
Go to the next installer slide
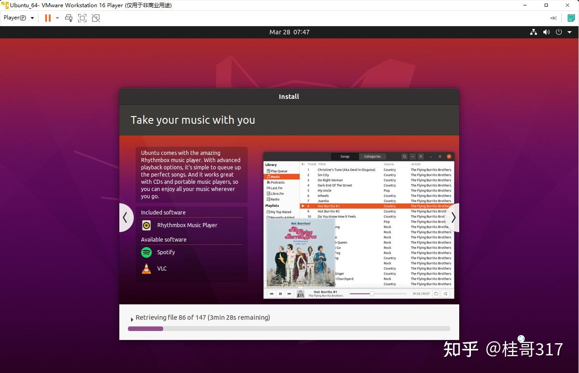(453, 218)
